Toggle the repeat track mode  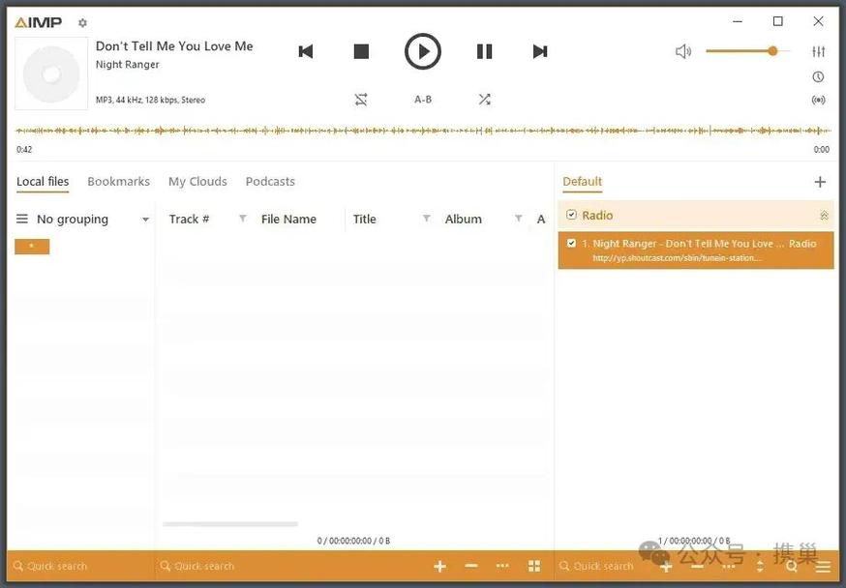coord(361,100)
